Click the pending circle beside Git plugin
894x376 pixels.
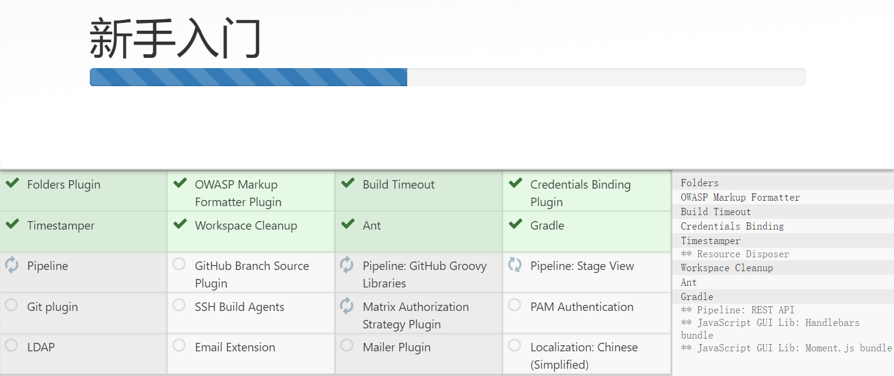point(11,305)
